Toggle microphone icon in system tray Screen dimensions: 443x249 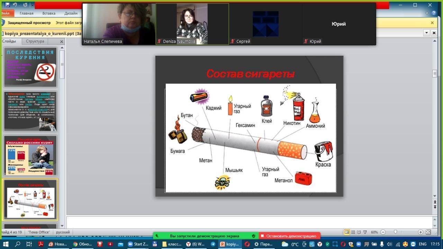(382, 244)
